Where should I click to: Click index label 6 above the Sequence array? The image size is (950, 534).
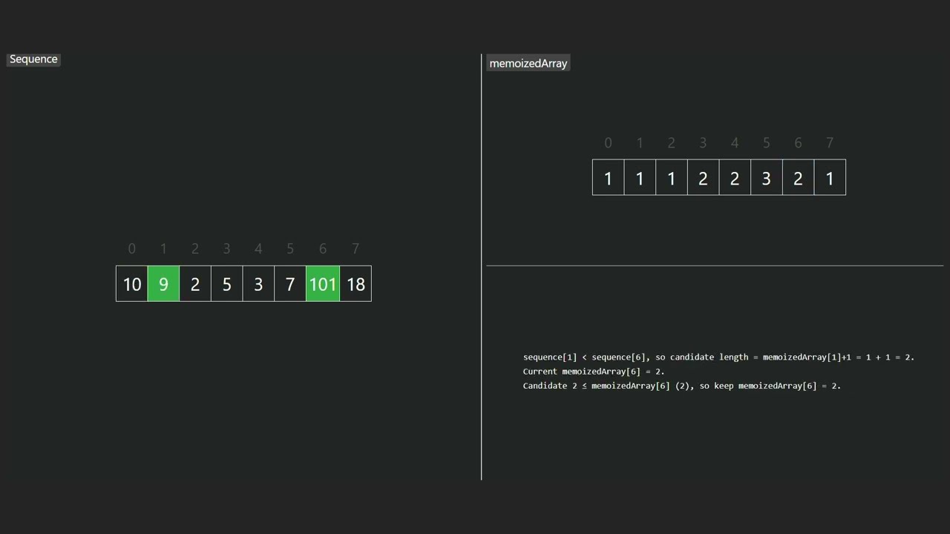click(322, 248)
